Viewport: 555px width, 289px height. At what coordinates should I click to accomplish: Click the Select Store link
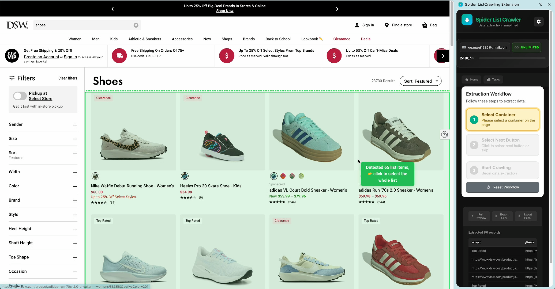pos(40,99)
